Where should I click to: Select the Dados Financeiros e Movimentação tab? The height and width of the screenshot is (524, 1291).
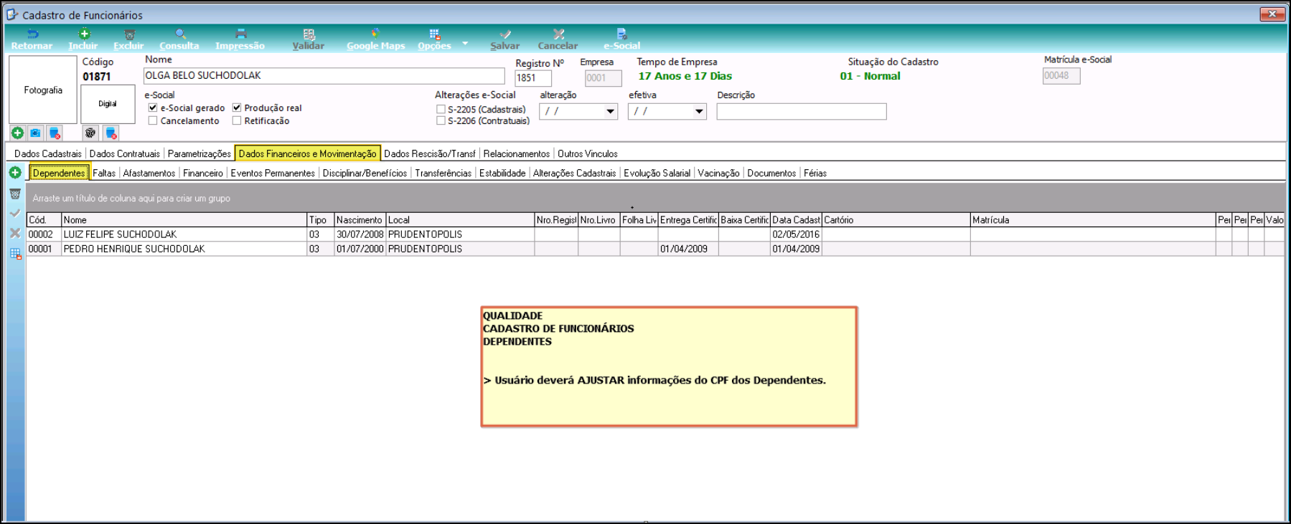click(x=307, y=153)
